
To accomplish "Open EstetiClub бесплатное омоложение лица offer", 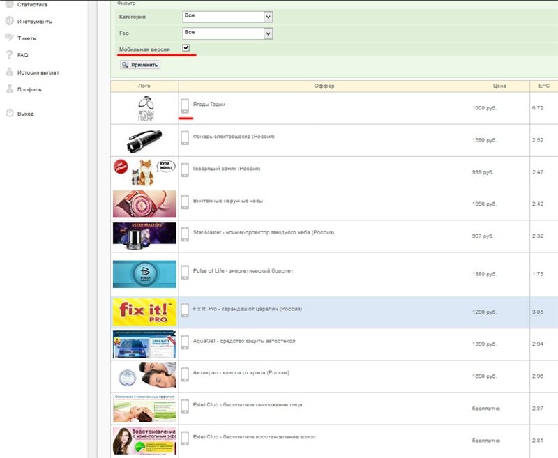I will (248, 404).
